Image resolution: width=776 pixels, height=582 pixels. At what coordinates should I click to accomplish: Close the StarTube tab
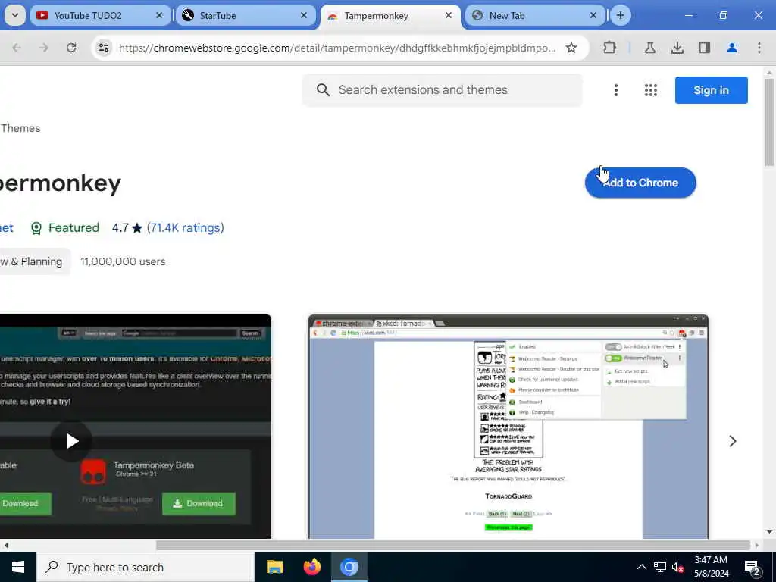pyautogui.click(x=304, y=15)
